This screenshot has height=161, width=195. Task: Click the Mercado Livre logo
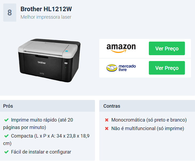(x=121, y=68)
